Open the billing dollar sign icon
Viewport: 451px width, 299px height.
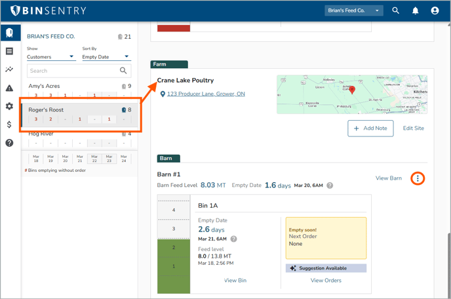(9, 125)
